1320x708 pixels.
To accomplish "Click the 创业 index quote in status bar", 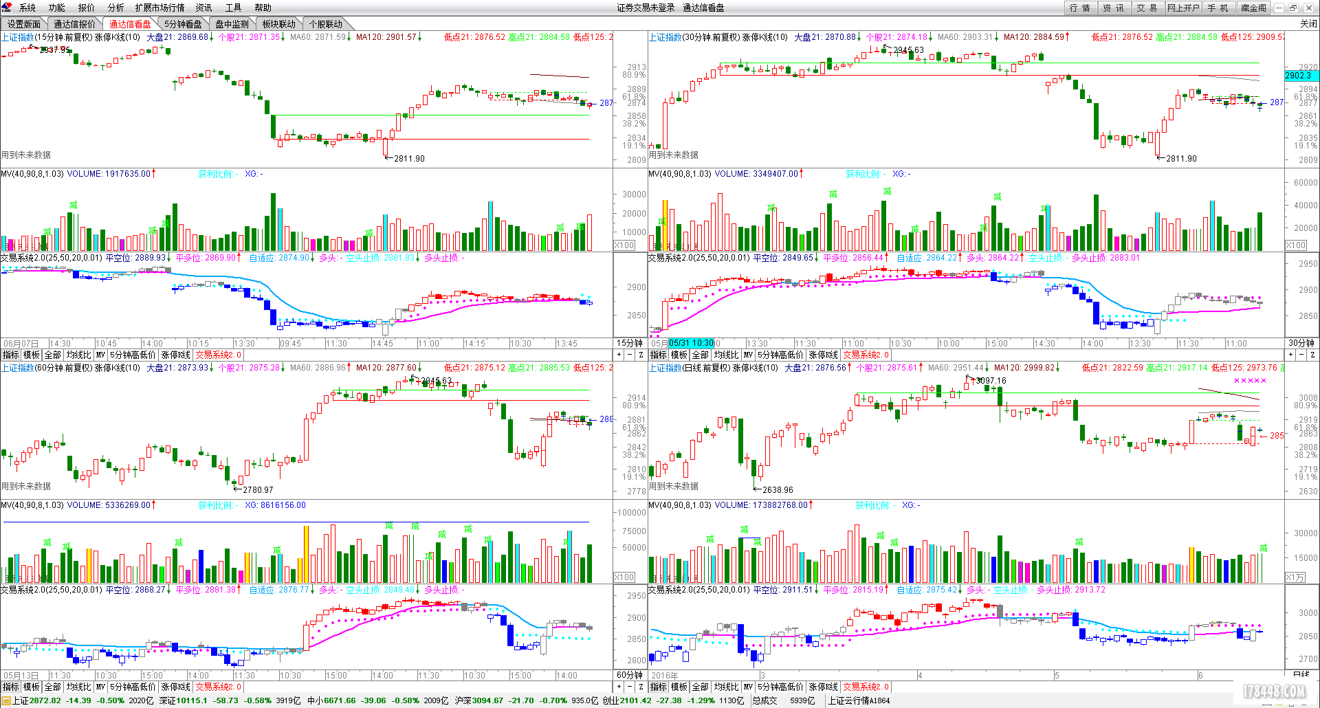I will pos(673,700).
